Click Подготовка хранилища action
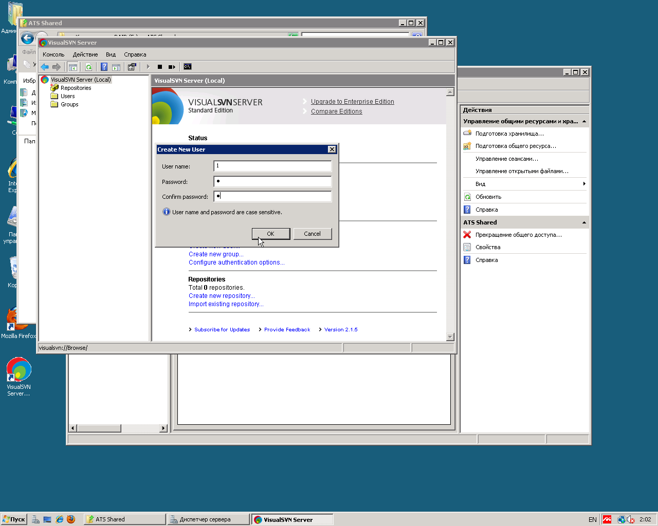The image size is (658, 526). pyautogui.click(x=509, y=134)
